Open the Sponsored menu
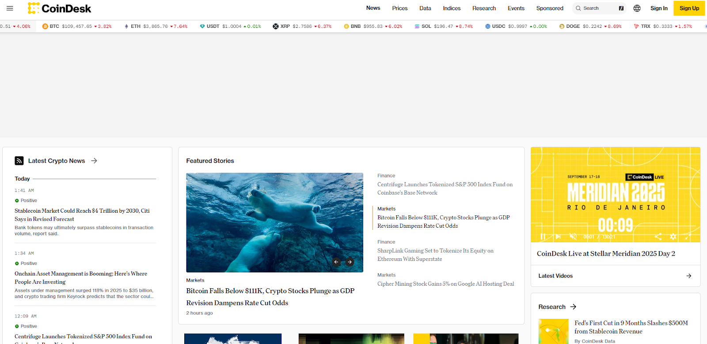 [x=550, y=8]
